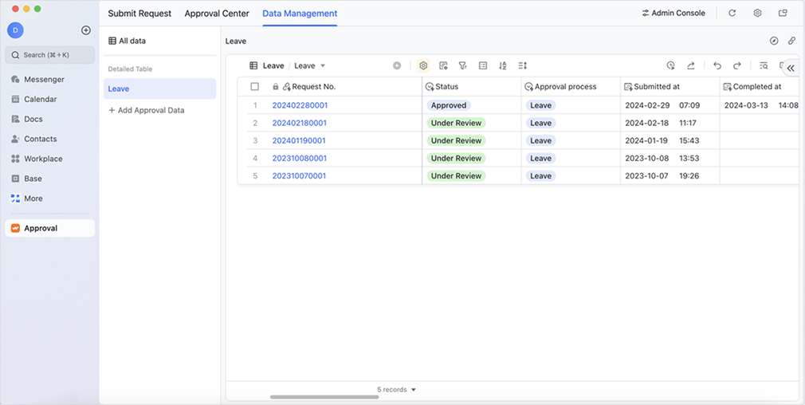Click Add Approval Data

(147, 110)
